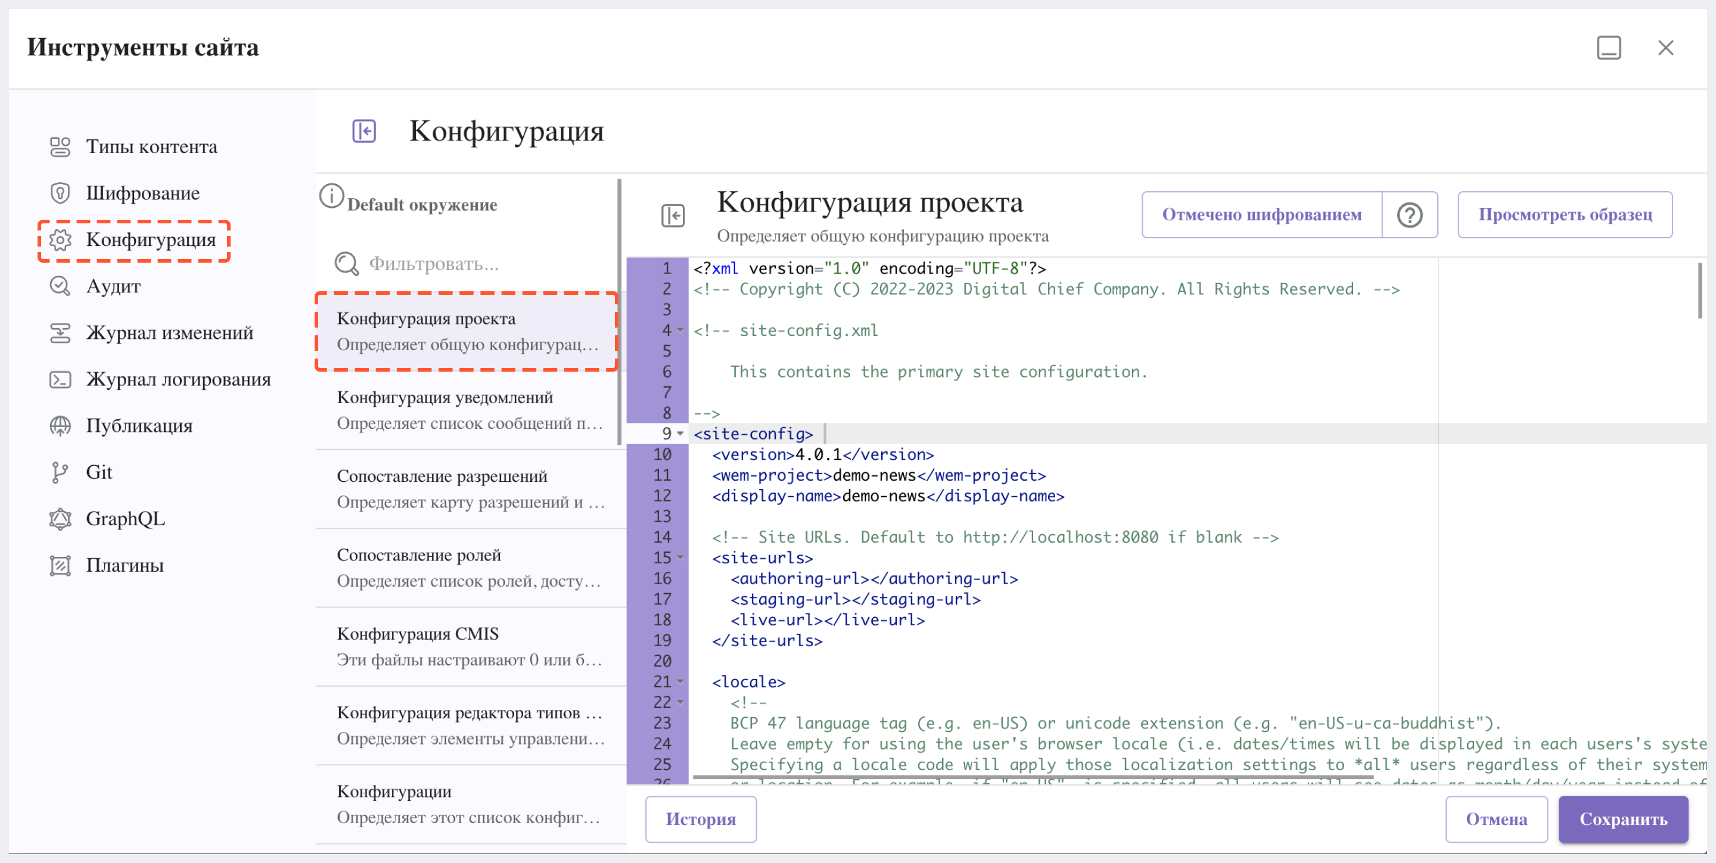Click the live-url code line

pyautogui.click(x=828, y=620)
